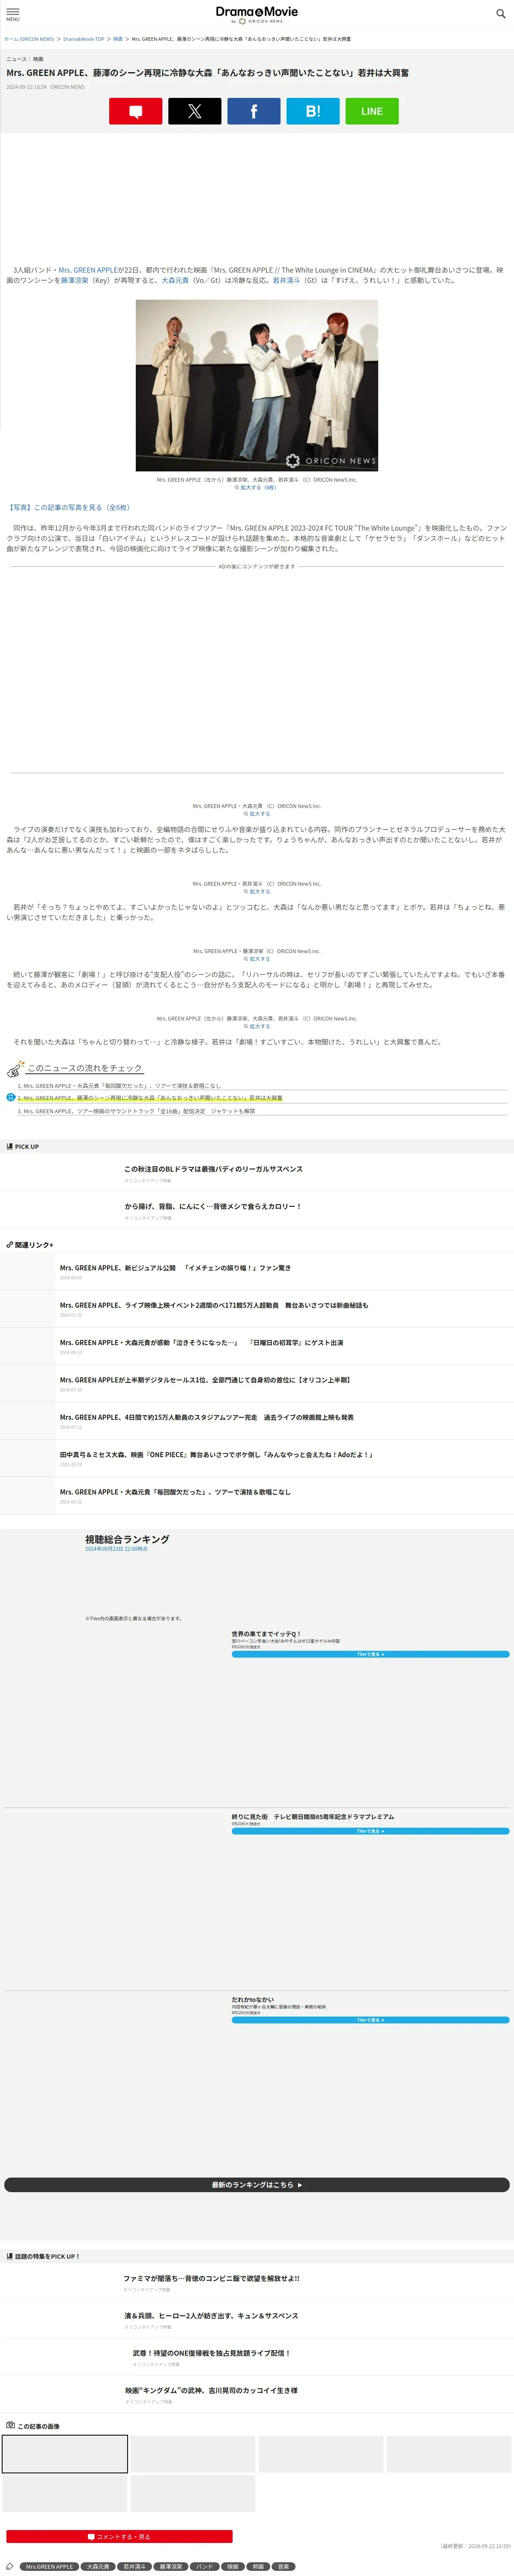The image size is (514, 2576).
Task: Share the article on X
Action: point(194,111)
